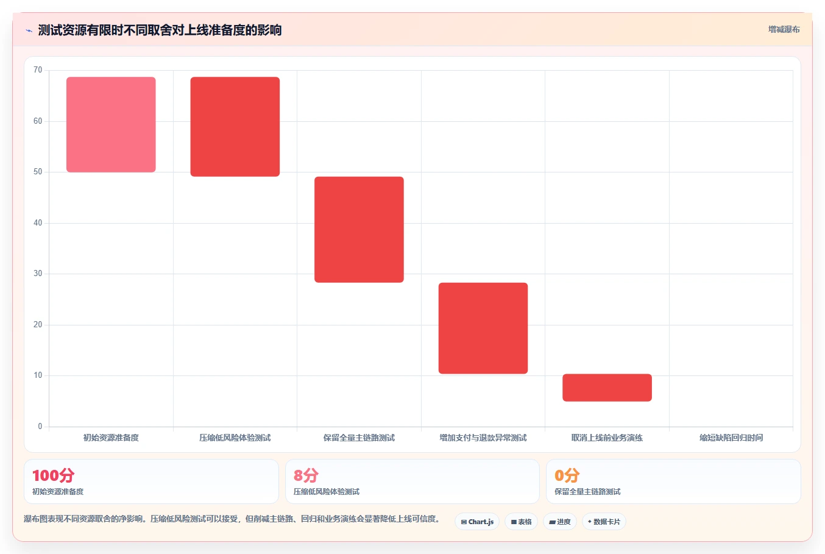
Task: Click the red 保留全量主链路测试 bar
Action: pos(359,230)
